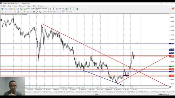Viewport: 175px width, 98px height.
Task: Switch timeframe to M5
Action: (48, 12)
